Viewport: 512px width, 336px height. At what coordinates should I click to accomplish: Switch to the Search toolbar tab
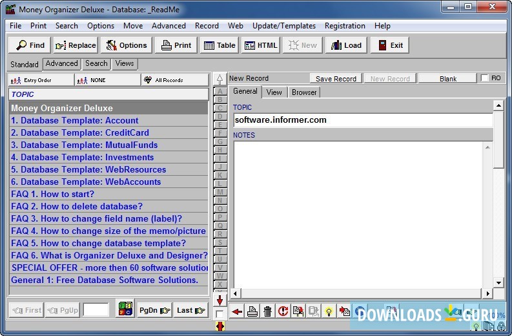coord(96,63)
